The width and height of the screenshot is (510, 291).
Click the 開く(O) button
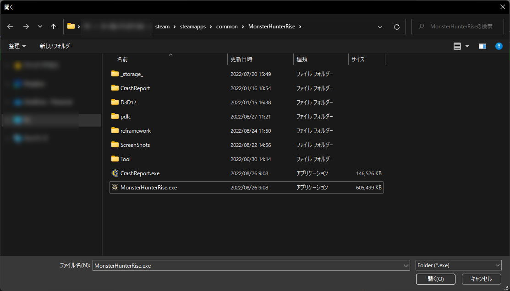coord(435,279)
